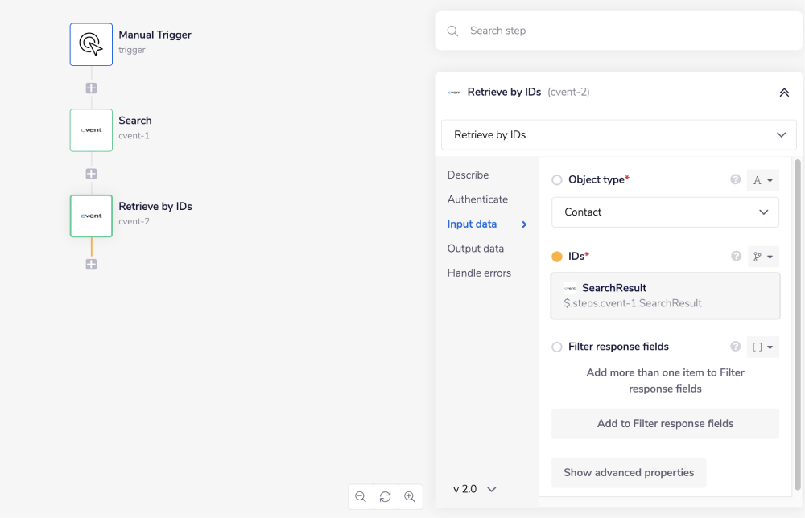Zoom out the workflow canvas
The image size is (805, 518).
[361, 497]
